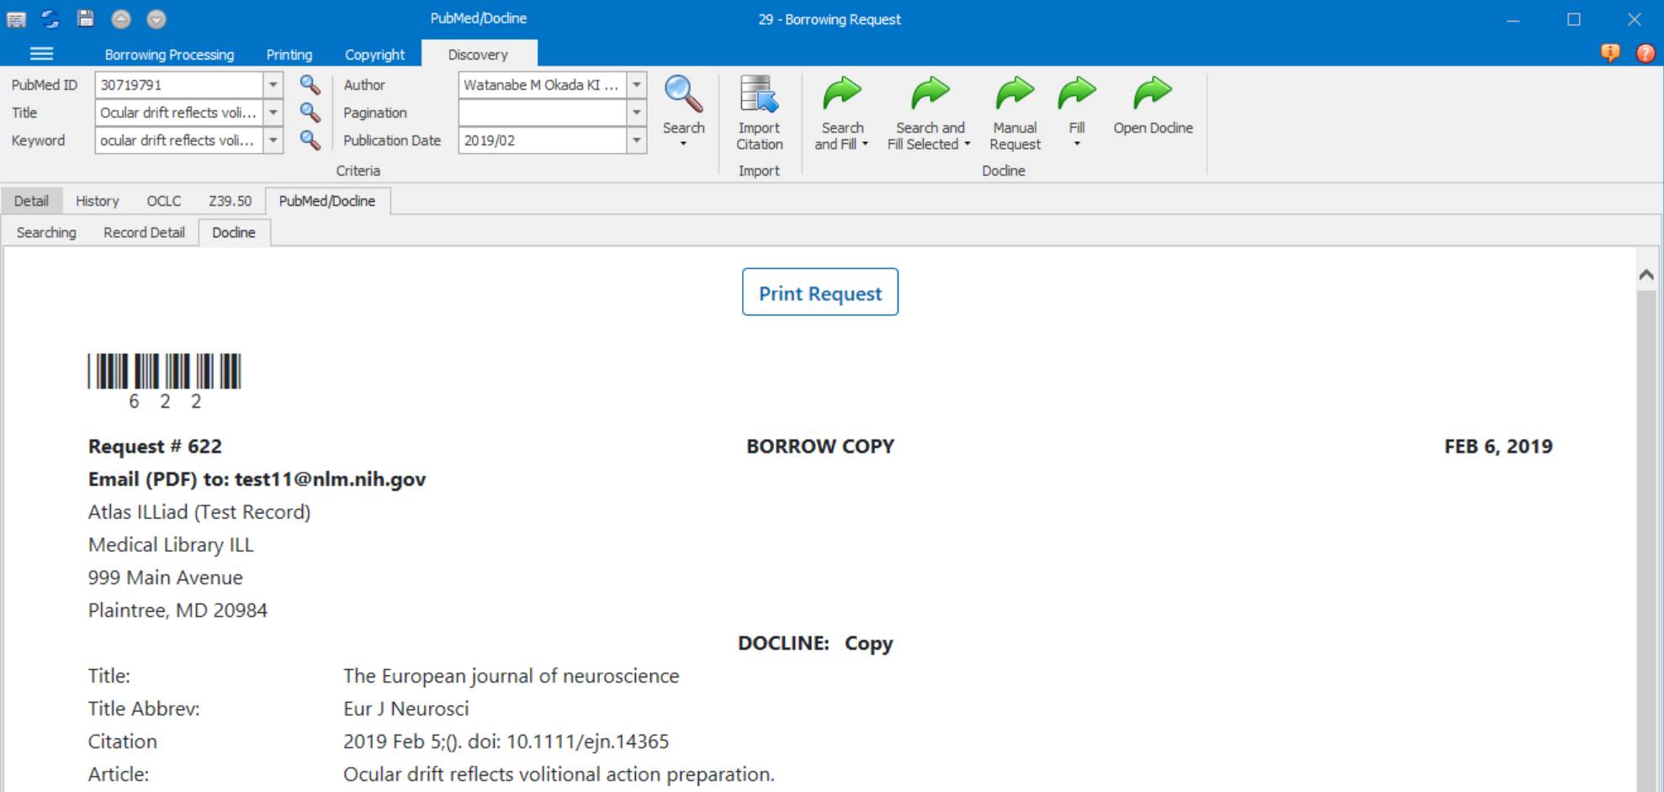The width and height of the screenshot is (1664, 792).
Task: Click the Print Request button
Action: (x=819, y=292)
